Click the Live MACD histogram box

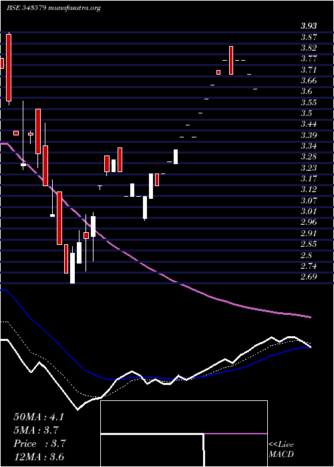[184, 434]
